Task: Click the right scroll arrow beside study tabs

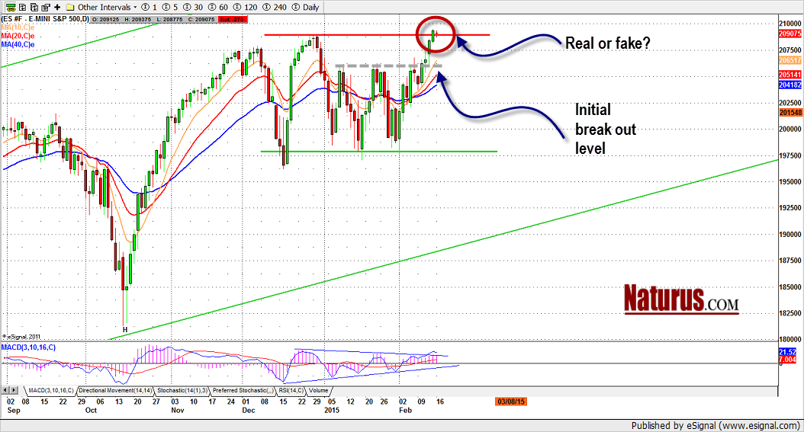Action: [x=14, y=391]
